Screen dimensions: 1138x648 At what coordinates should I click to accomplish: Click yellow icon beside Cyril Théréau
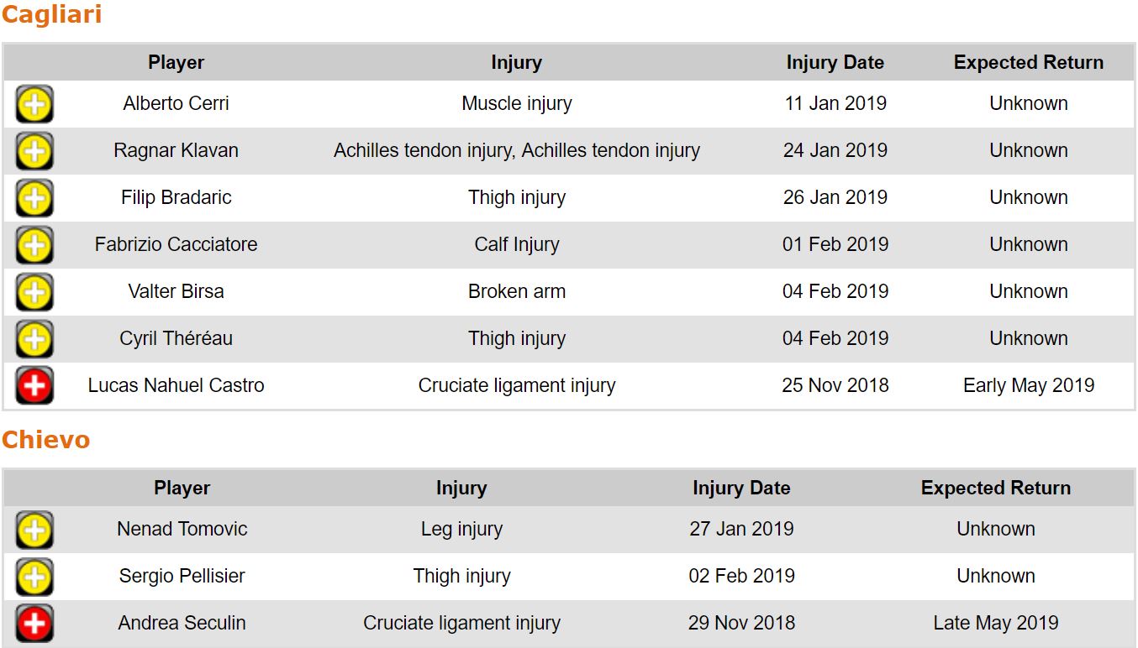(x=34, y=339)
